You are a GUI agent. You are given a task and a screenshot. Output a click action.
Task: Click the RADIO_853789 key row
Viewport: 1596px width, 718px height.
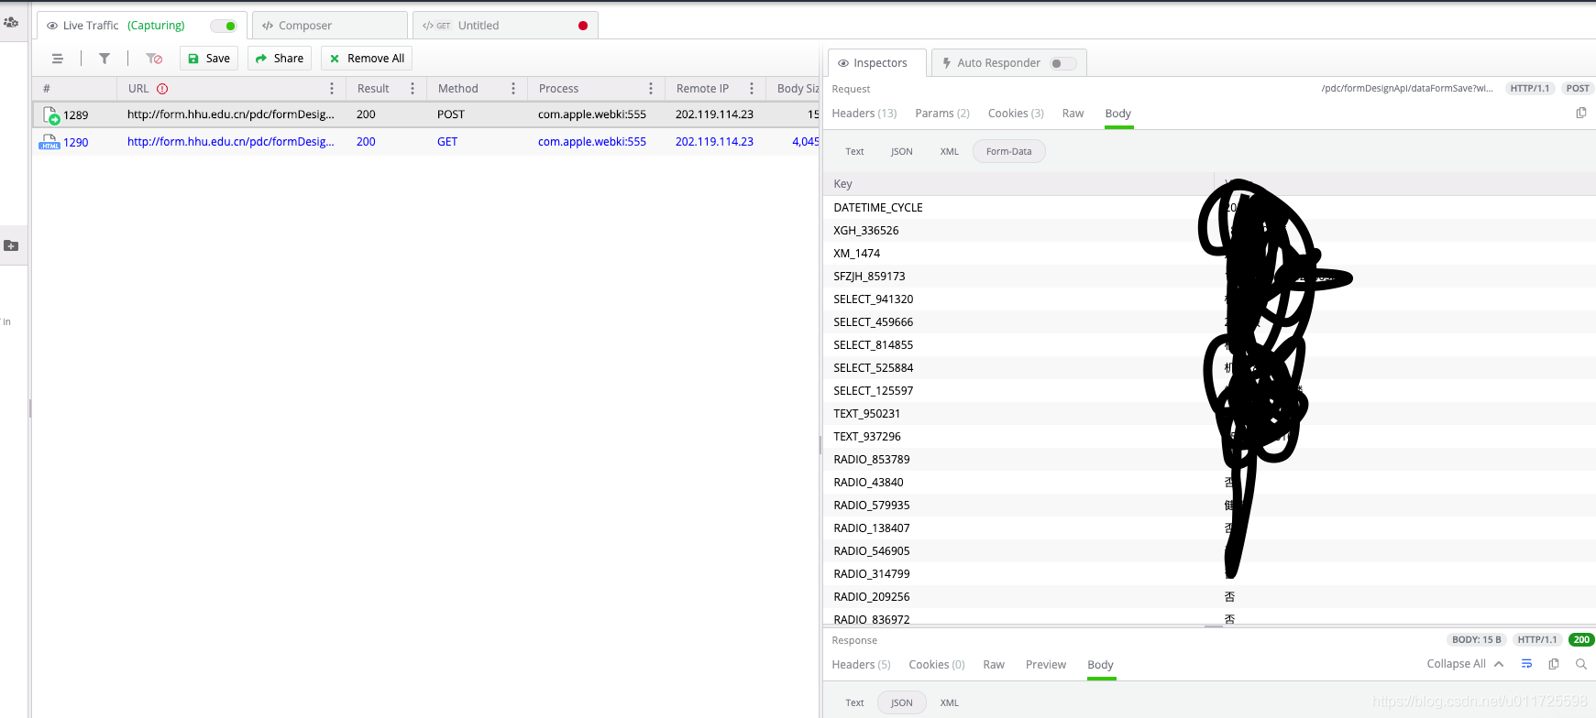1209,460
